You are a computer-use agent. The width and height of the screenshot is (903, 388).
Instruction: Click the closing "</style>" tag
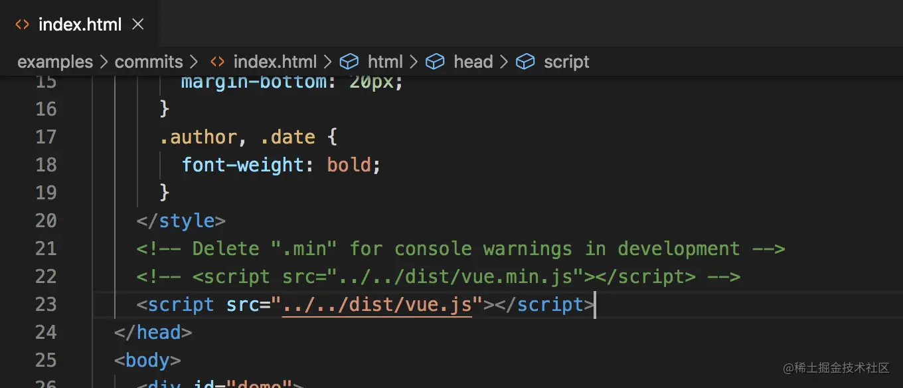point(181,221)
